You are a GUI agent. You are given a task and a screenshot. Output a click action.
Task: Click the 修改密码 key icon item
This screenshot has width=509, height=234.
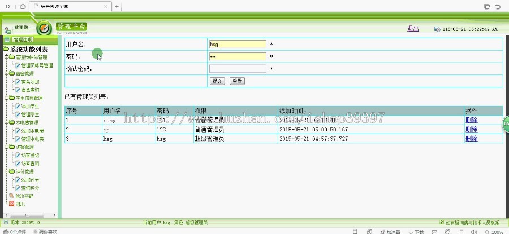tap(11, 196)
